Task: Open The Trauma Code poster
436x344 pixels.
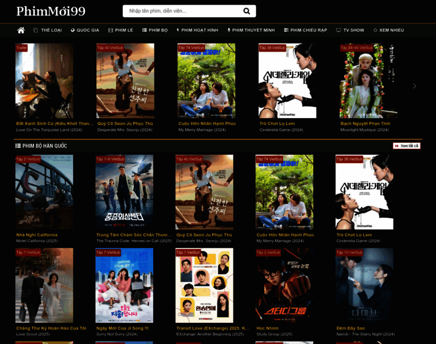Action: point(124,192)
